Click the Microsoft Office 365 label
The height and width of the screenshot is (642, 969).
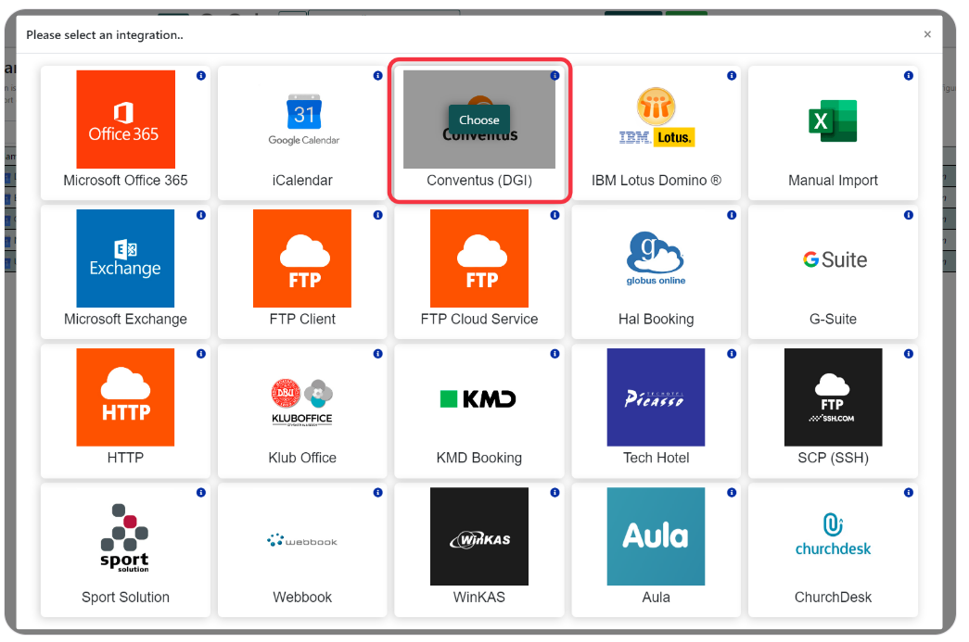pyautogui.click(x=125, y=181)
